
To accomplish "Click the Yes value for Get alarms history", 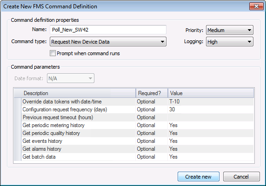I will point(211,149).
